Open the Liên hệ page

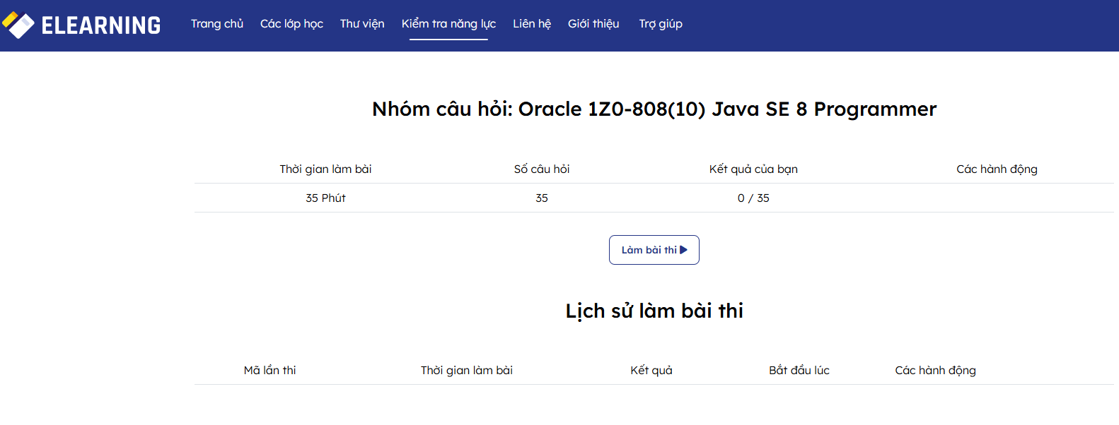coord(532,24)
